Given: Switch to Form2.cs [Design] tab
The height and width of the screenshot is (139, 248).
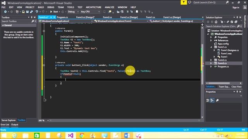Looking at the screenshot, I should 129,17.
